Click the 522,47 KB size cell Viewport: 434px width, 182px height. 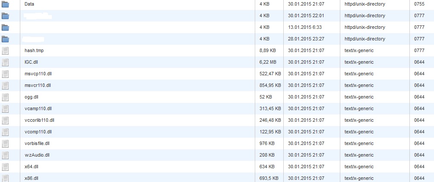tap(270, 74)
